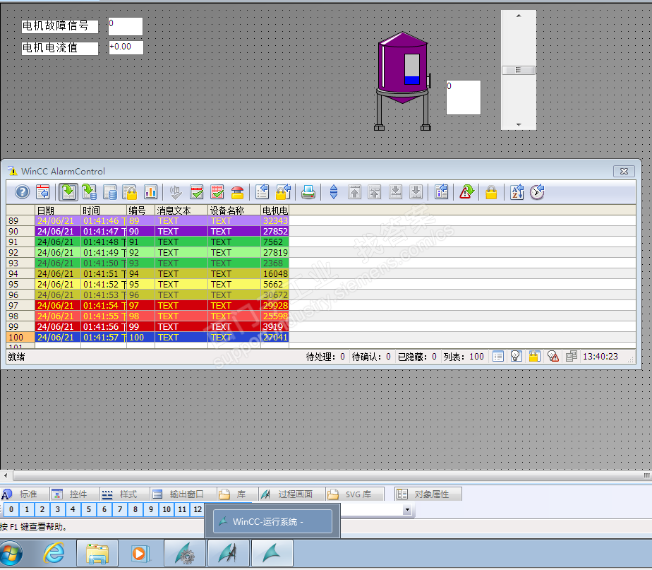Screen dimensions: 652x570
Task: Go to the previous message
Action: click(x=375, y=192)
